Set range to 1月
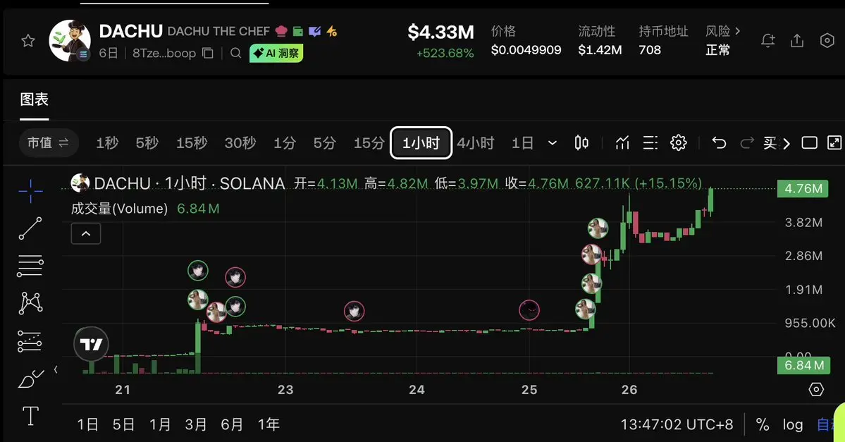The image size is (845, 442). point(159,425)
